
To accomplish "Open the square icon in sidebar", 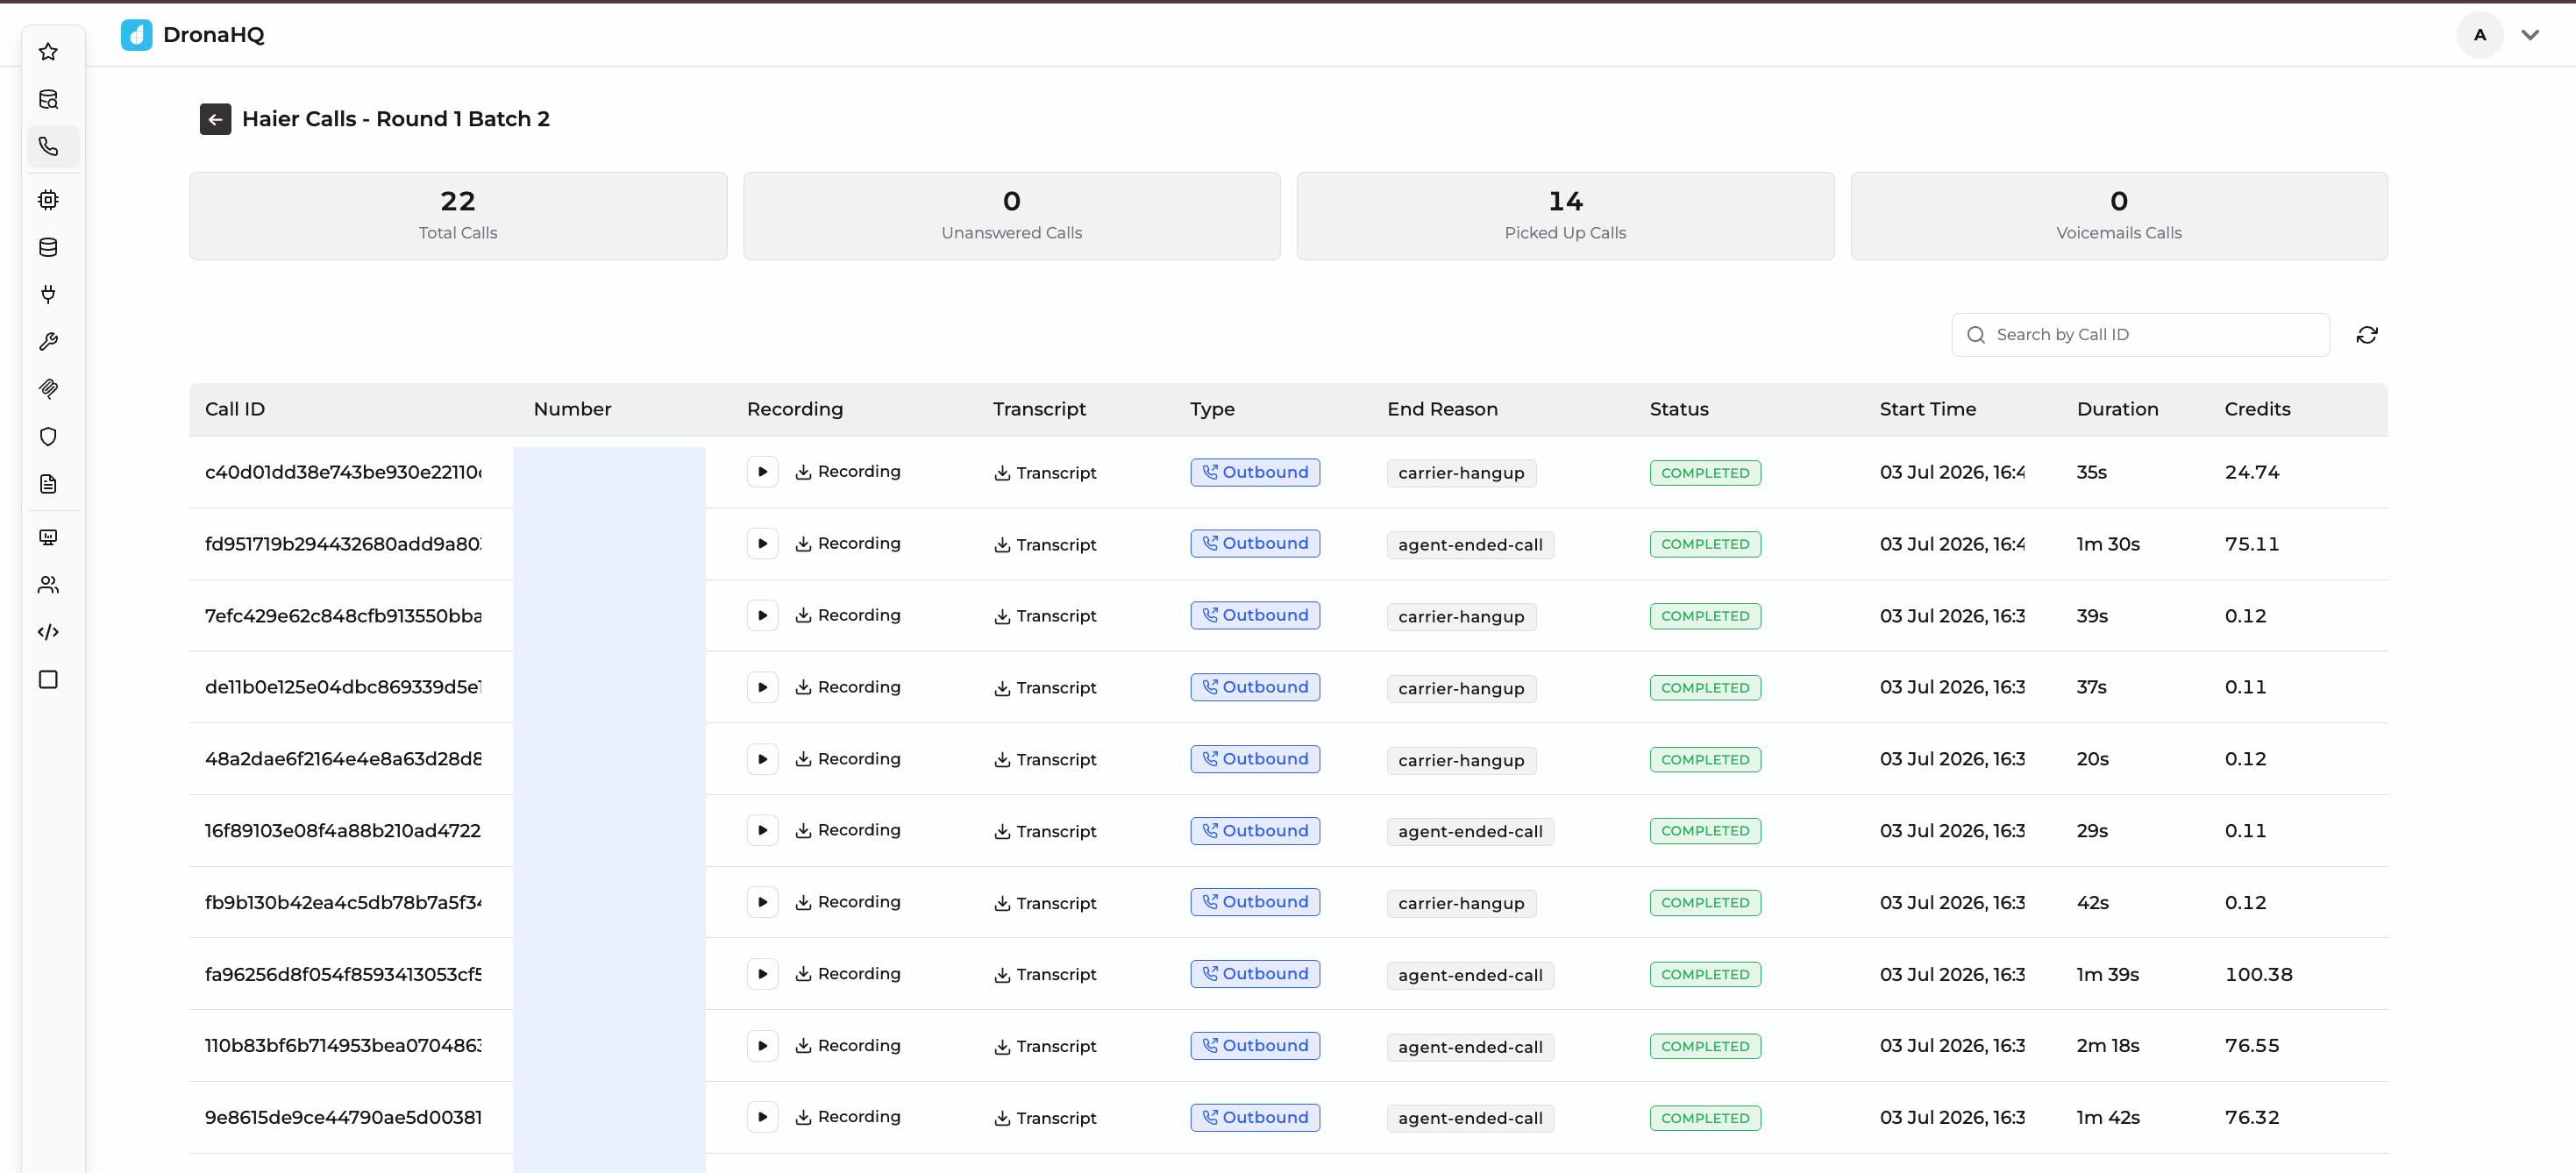I will [x=48, y=680].
